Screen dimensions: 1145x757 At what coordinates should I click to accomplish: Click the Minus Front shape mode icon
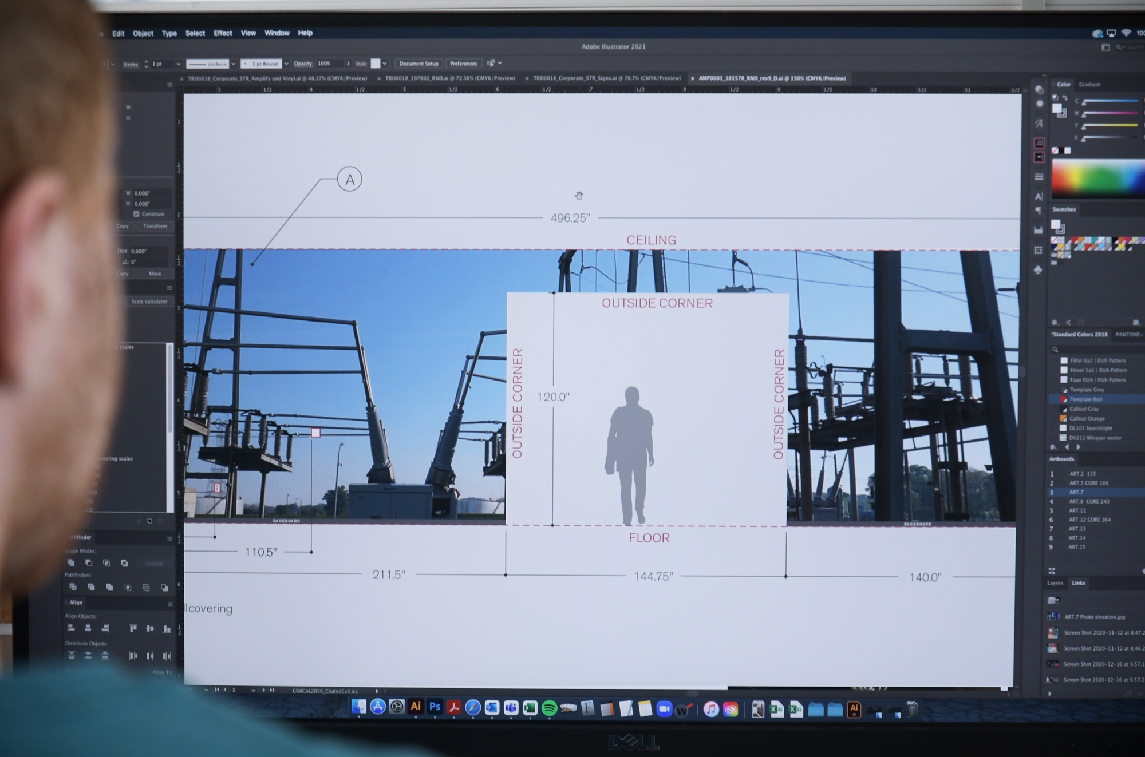[x=89, y=563]
